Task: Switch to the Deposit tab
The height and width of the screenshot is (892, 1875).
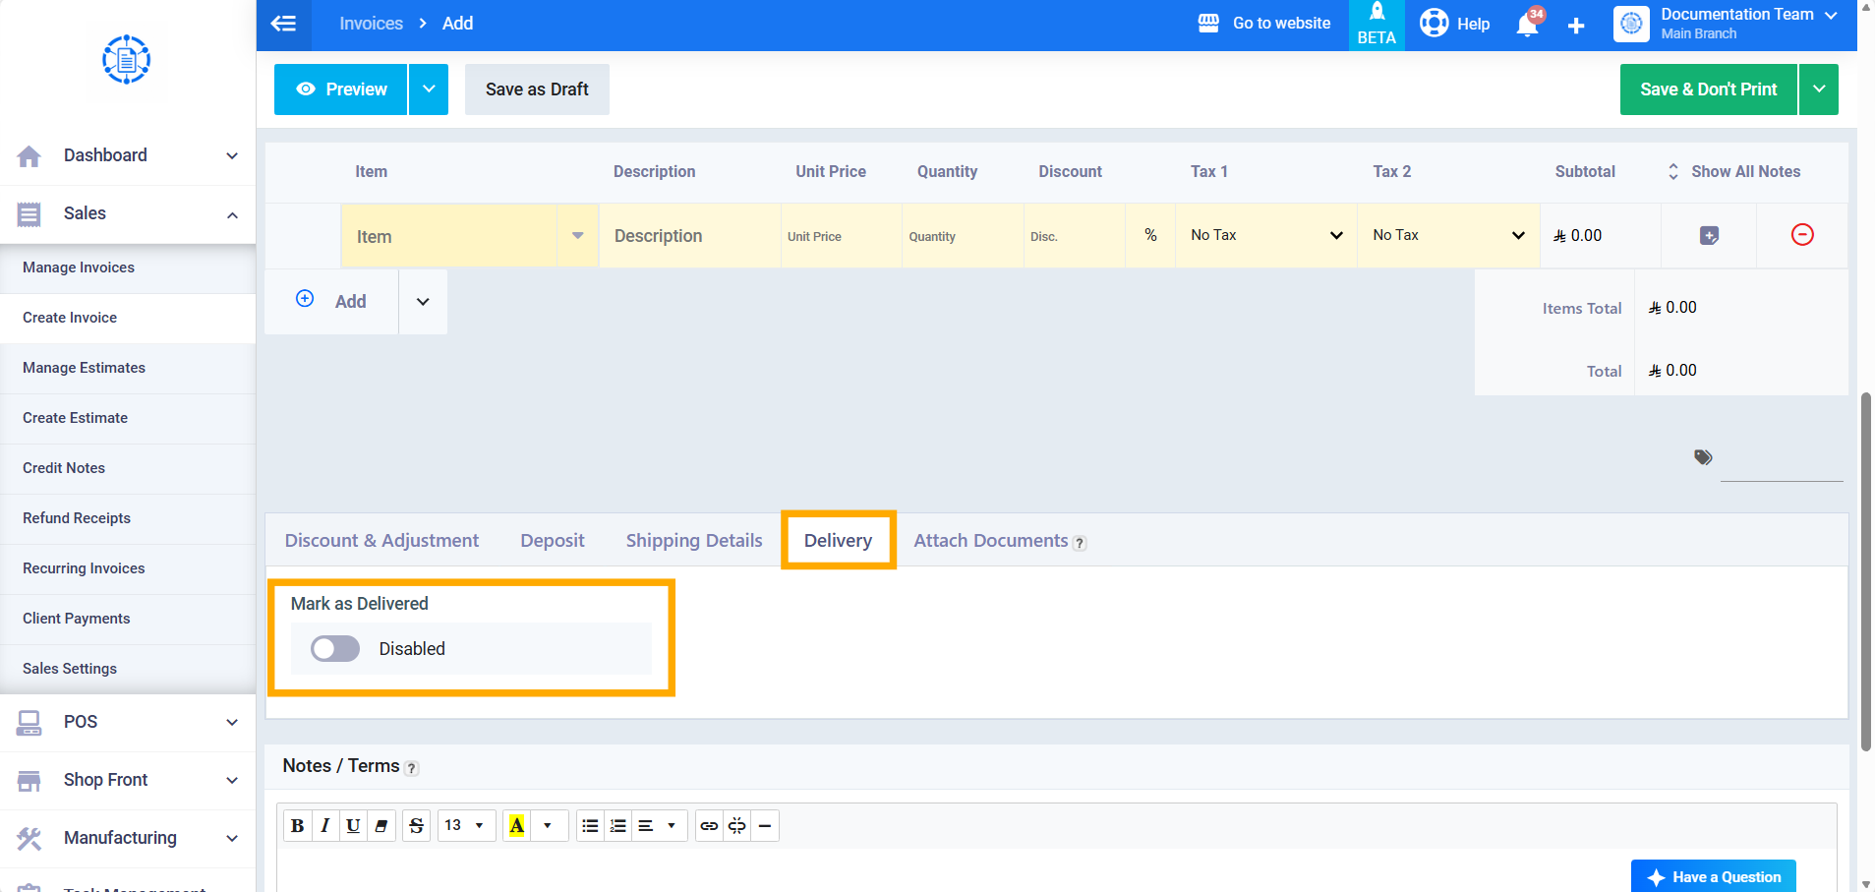Action: tap(553, 541)
